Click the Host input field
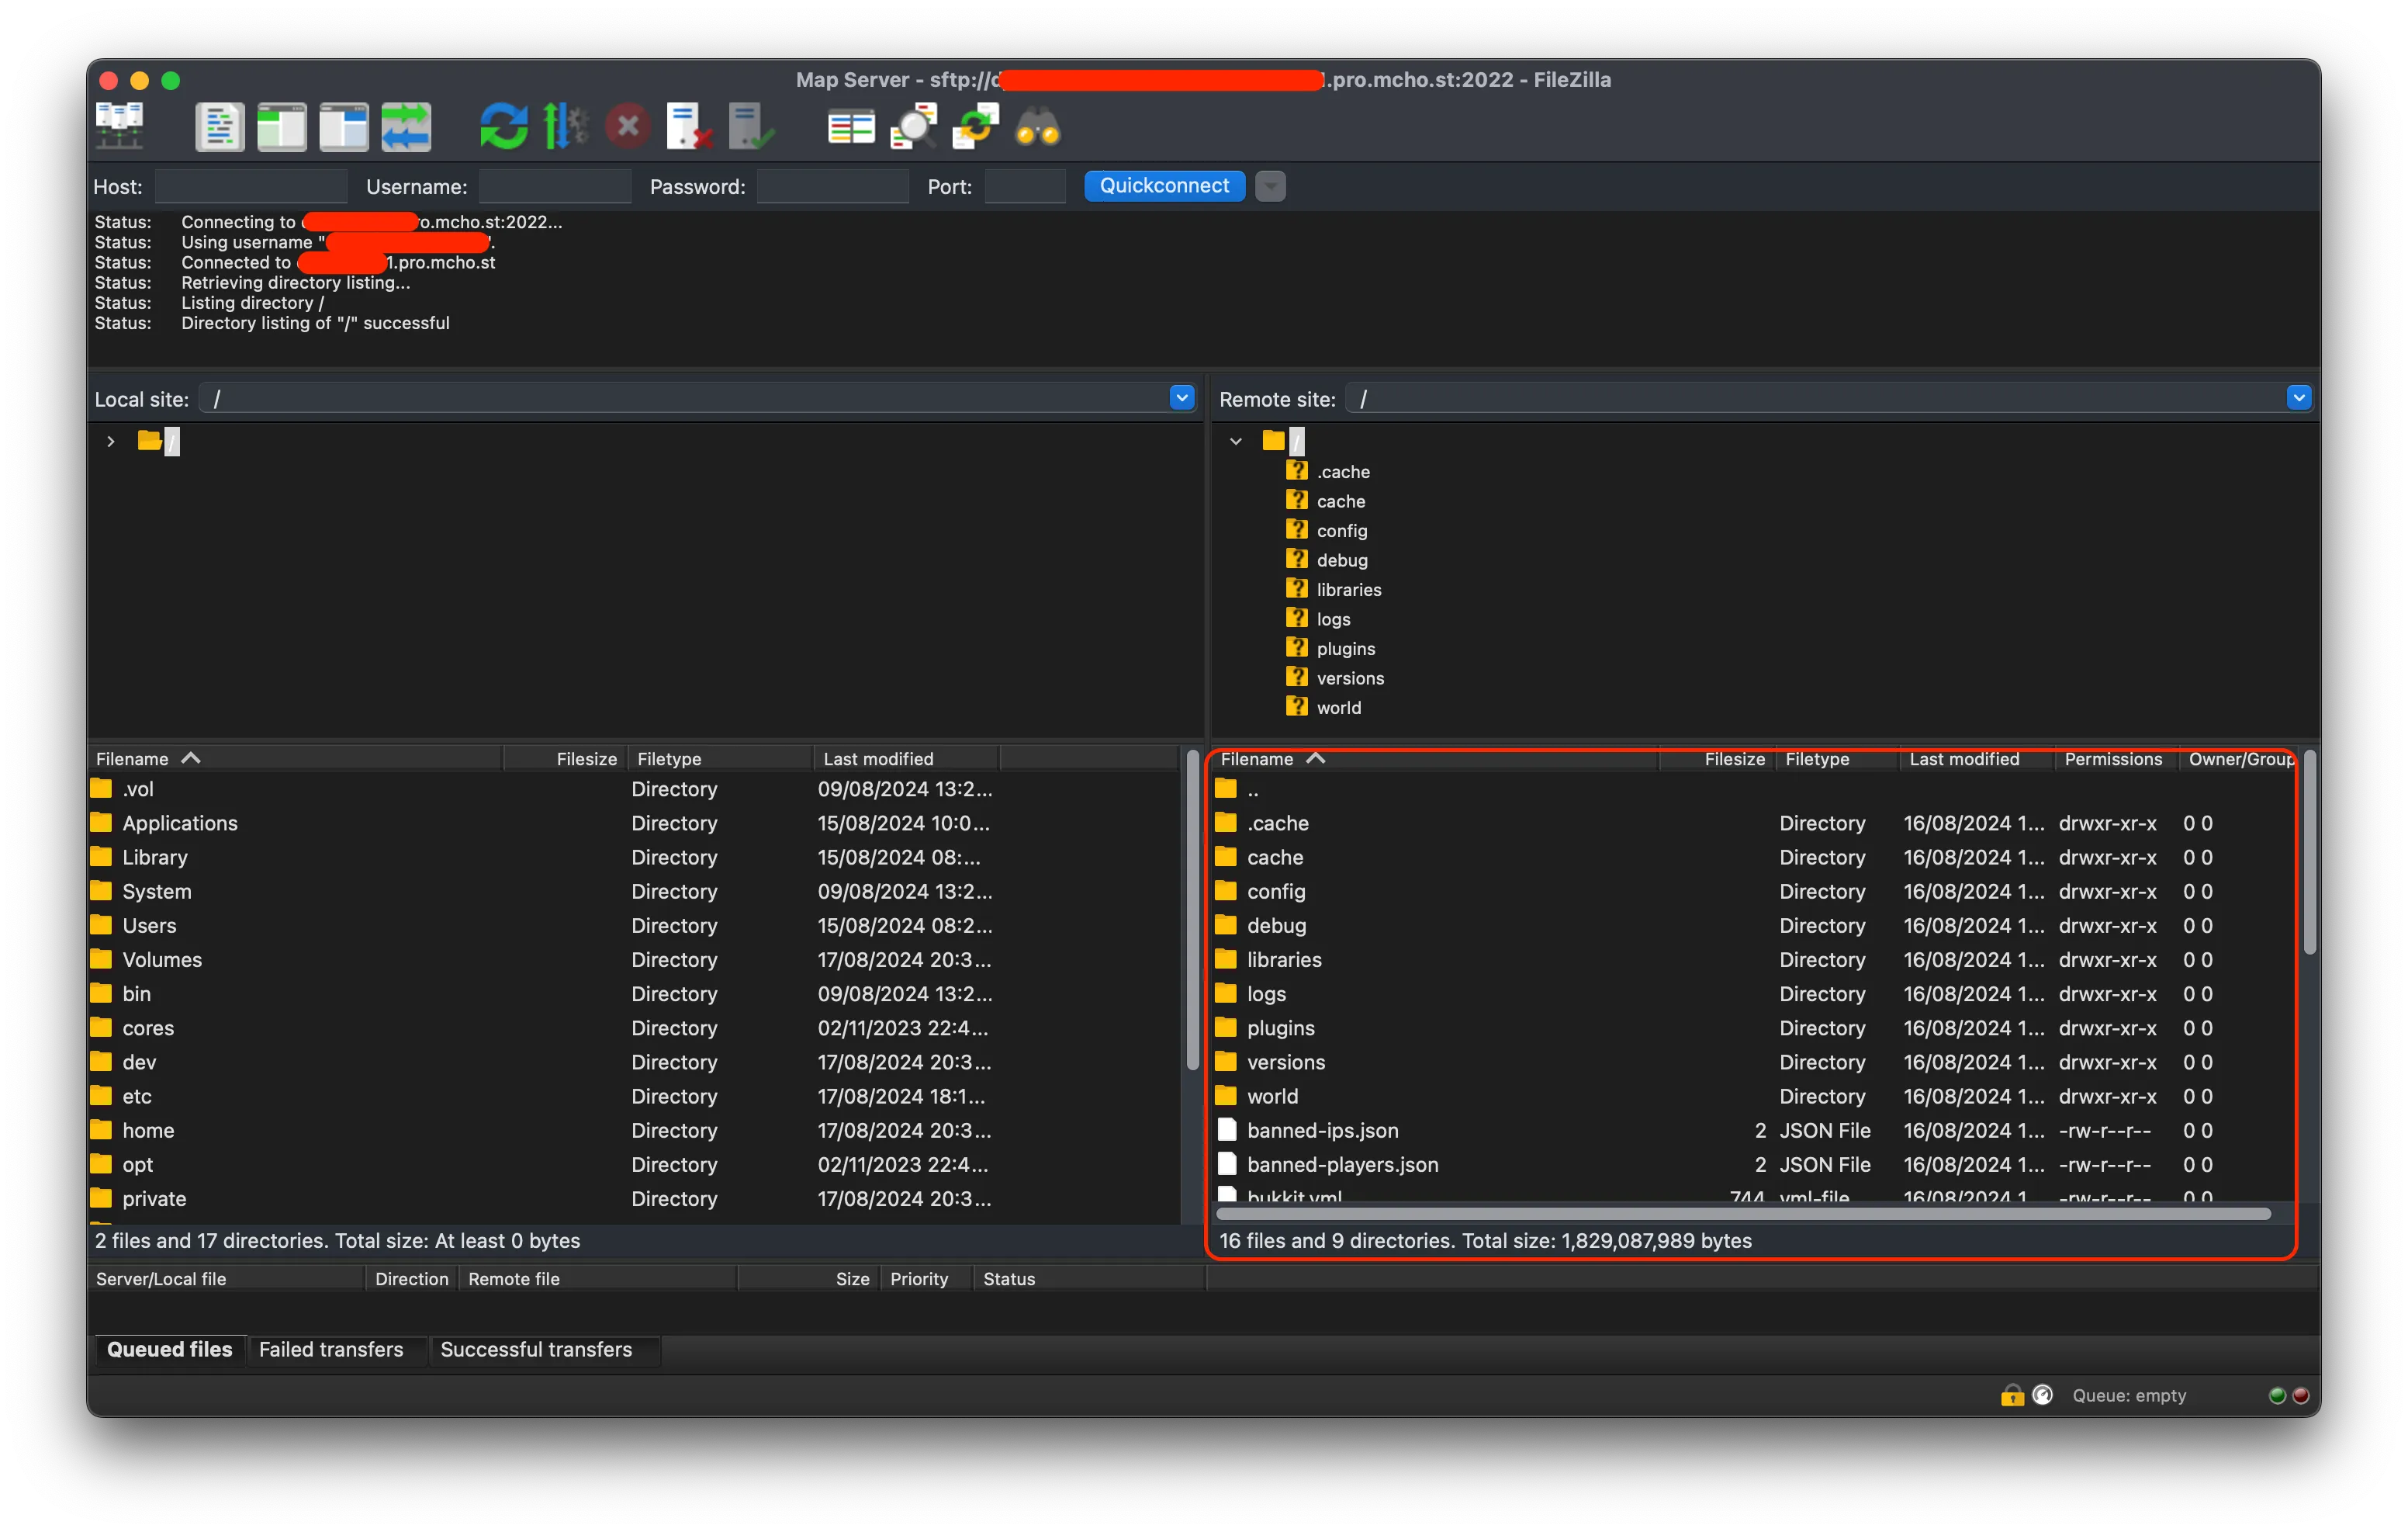This screenshot has height=1532, width=2408. point(251,186)
